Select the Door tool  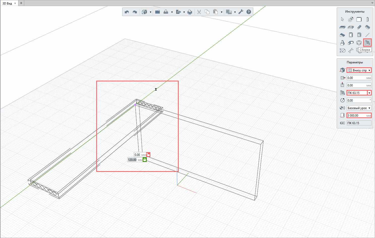tap(351, 35)
